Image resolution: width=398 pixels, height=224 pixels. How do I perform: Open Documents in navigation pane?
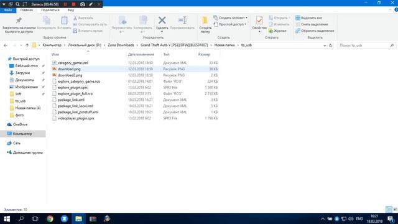pos(24,80)
